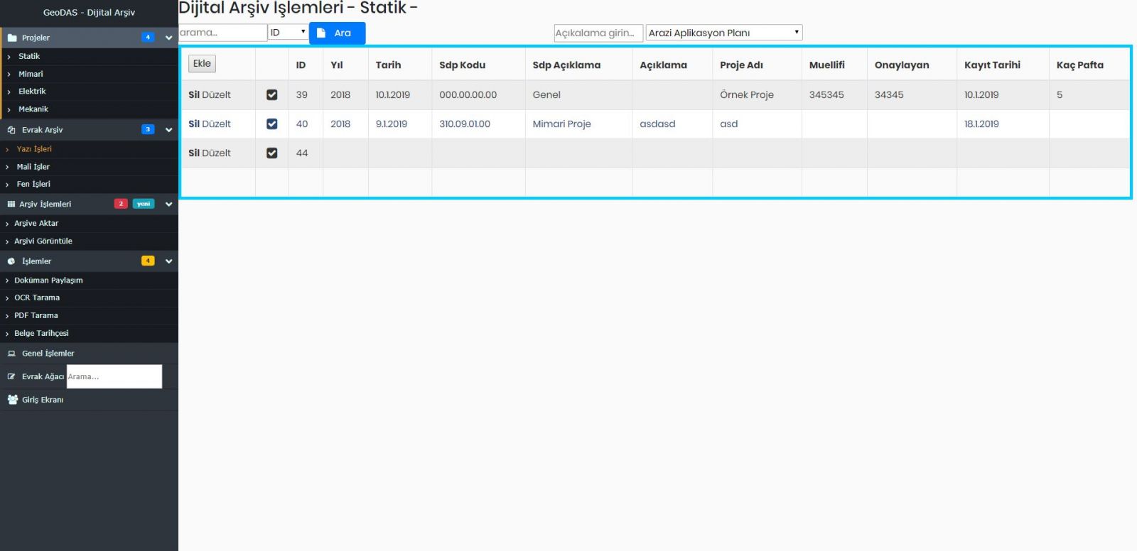Click the Arşiv İşlemleri grid icon
The image size is (1137, 551).
click(11, 204)
